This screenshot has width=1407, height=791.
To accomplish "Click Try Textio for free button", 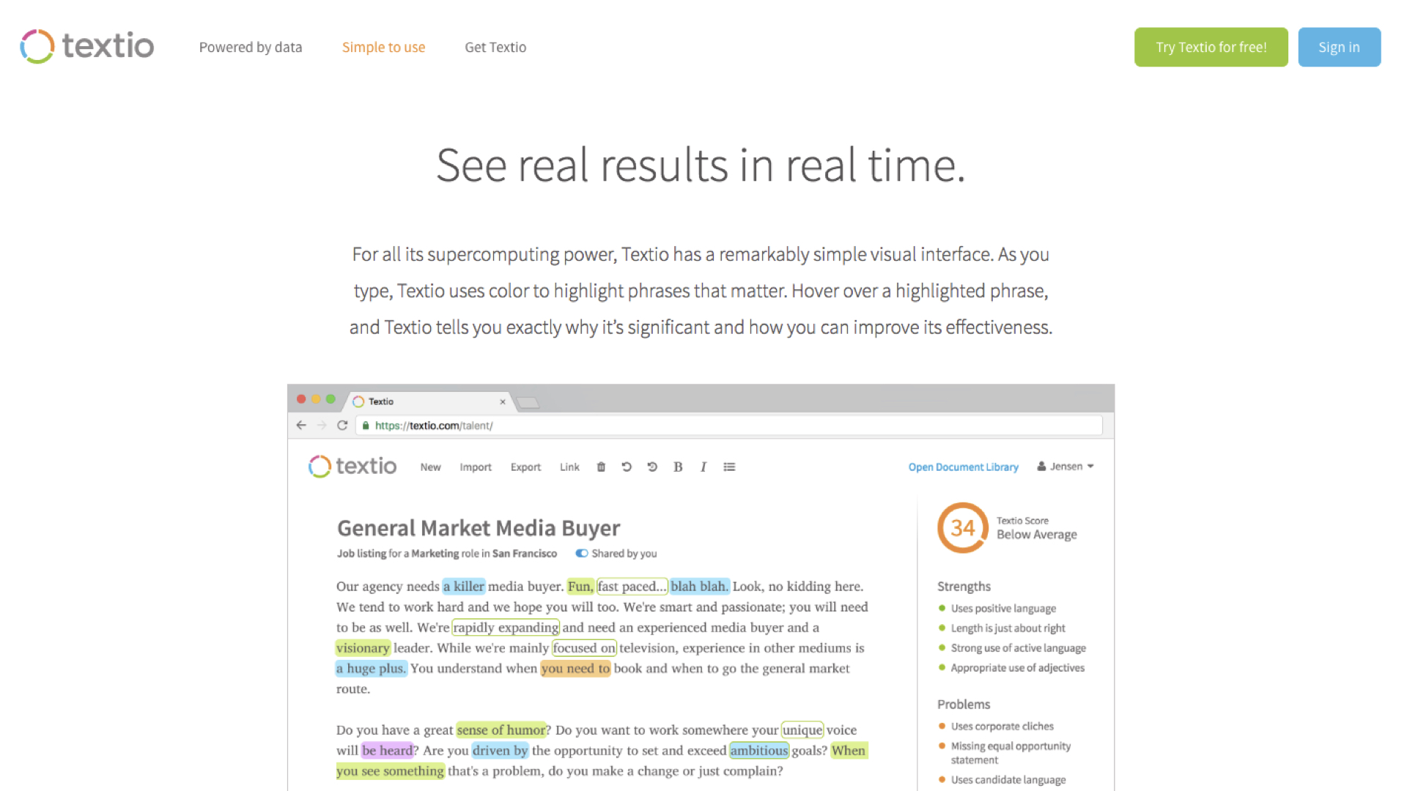I will coord(1211,47).
